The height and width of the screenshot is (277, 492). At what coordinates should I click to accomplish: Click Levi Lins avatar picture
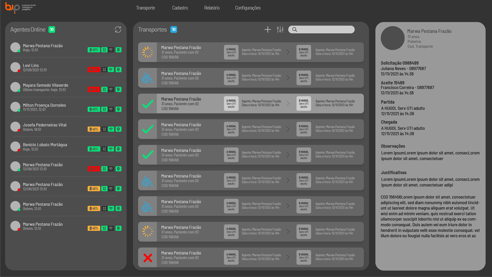[15, 67]
